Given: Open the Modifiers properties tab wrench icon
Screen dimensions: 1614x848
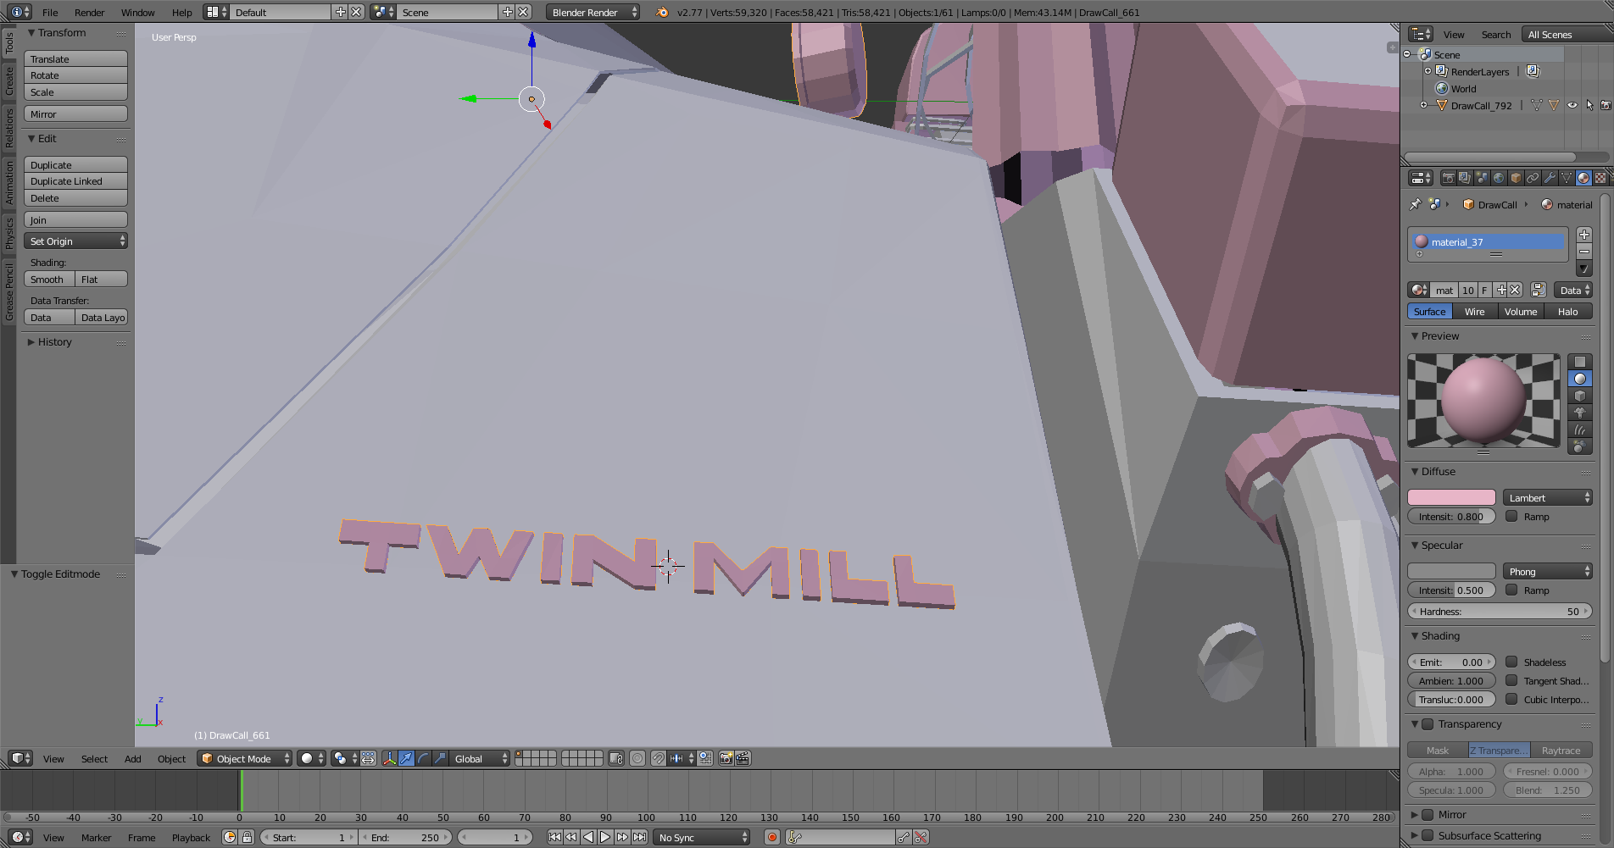Looking at the screenshot, I should click(x=1550, y=178).
